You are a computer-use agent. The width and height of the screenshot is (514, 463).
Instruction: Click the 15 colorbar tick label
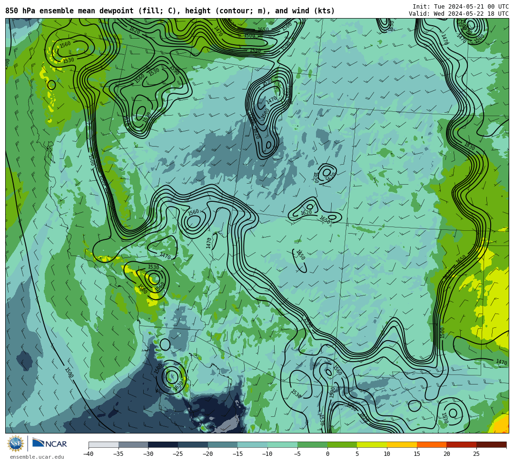[x=417, y=454]
